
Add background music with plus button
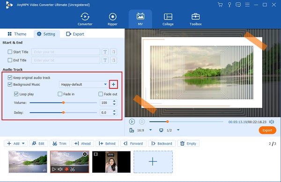[113, 84]
